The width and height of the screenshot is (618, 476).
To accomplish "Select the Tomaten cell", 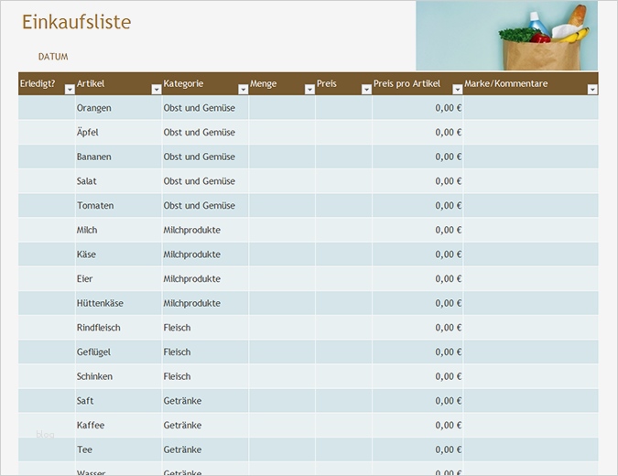I will (x=118, y=205).
